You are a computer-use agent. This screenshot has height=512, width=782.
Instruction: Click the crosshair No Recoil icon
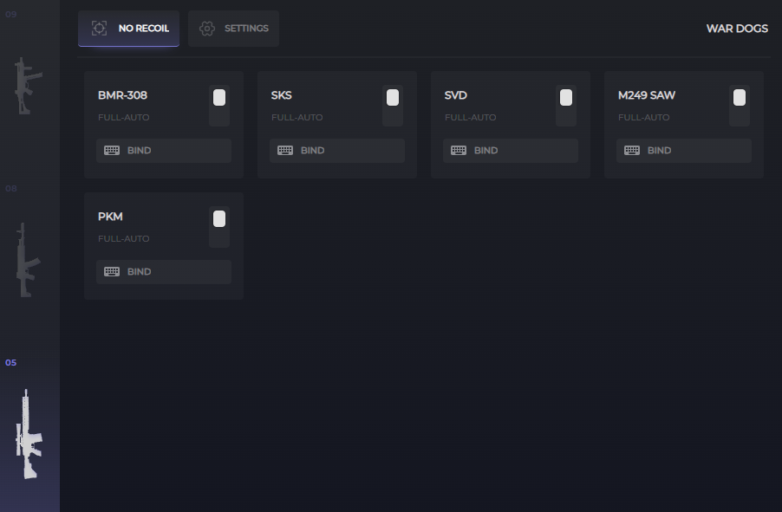pyautogui.click(x=99, y=28)
